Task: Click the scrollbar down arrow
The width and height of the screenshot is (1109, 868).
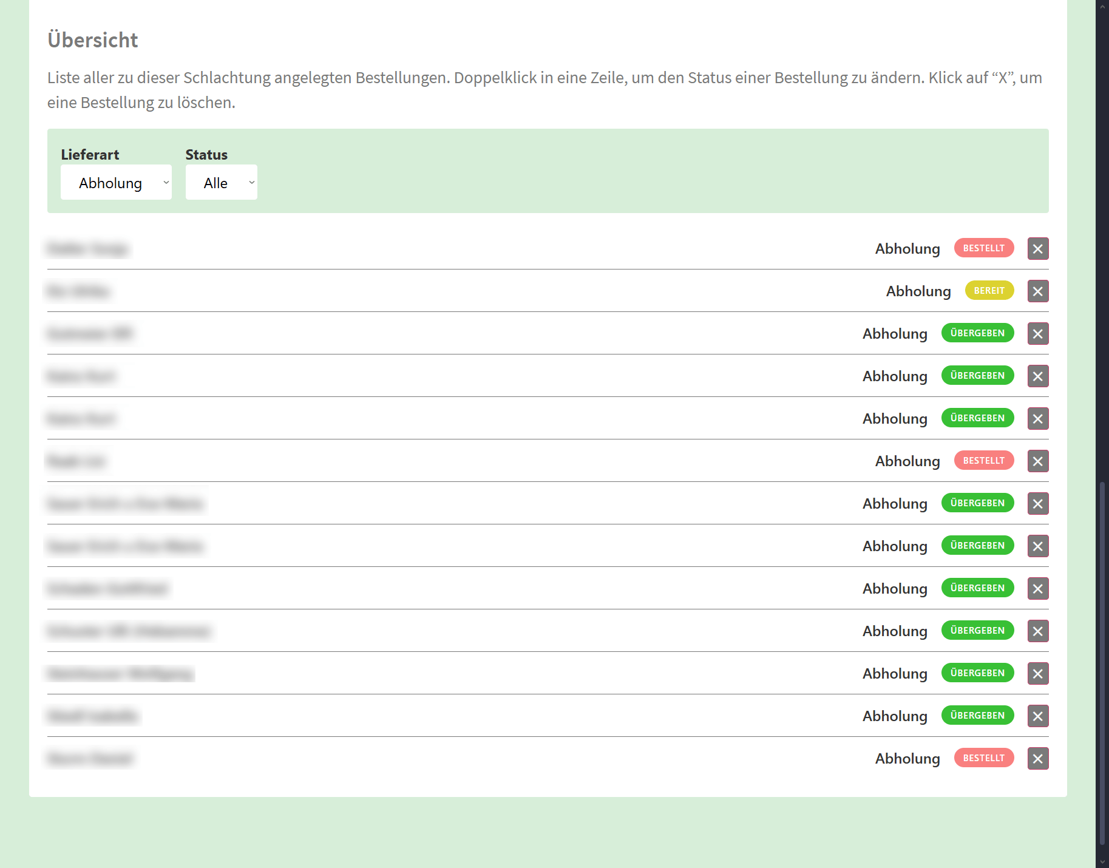Action: (x=1102, y=862)
